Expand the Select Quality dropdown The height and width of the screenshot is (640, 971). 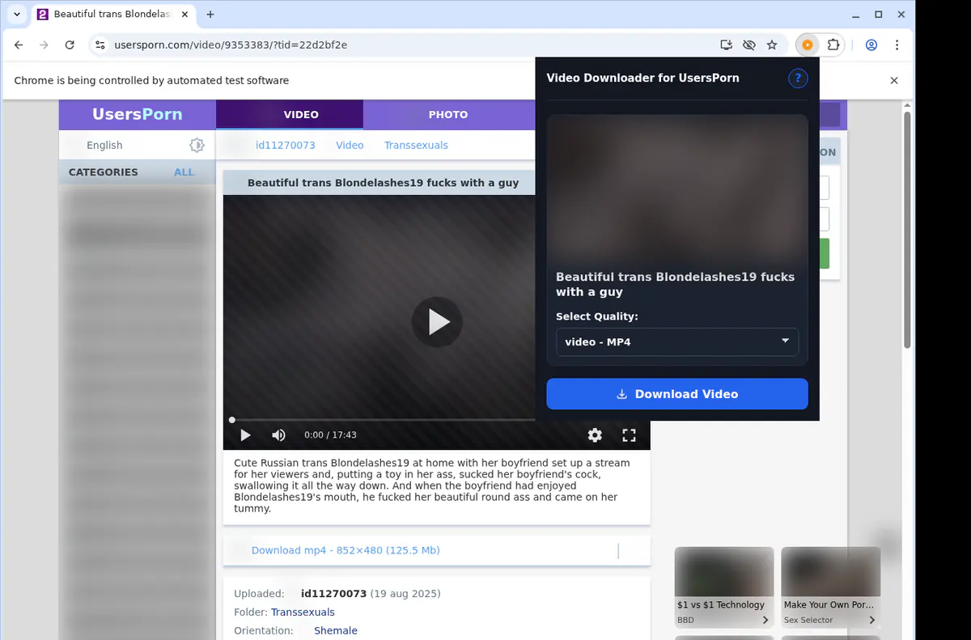click(677, 341)
